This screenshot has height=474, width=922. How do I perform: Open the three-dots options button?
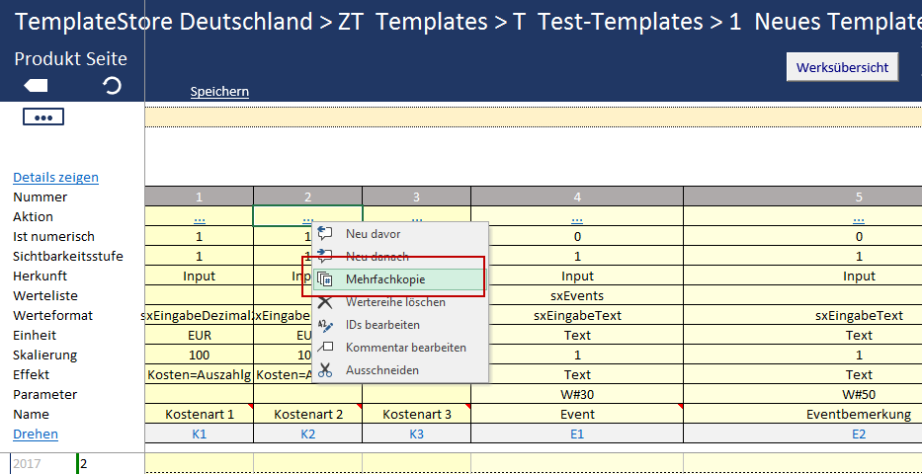(42, 117)
